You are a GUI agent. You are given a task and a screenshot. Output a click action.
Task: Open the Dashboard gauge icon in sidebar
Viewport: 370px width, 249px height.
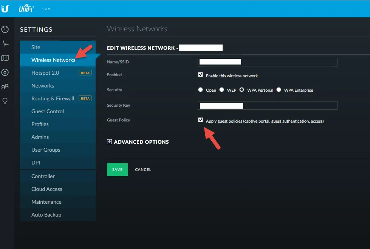pyautogui.click(x=5, y=29)
